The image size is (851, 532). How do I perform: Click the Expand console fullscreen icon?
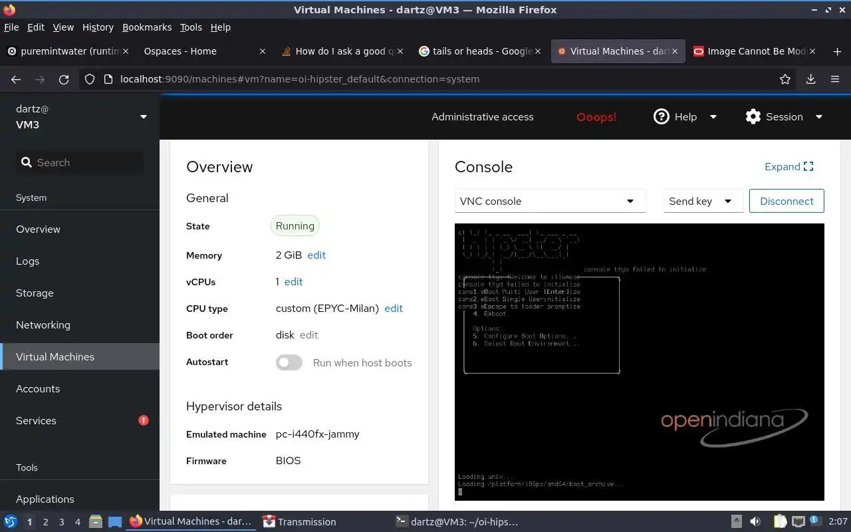[x=808, y=167]
